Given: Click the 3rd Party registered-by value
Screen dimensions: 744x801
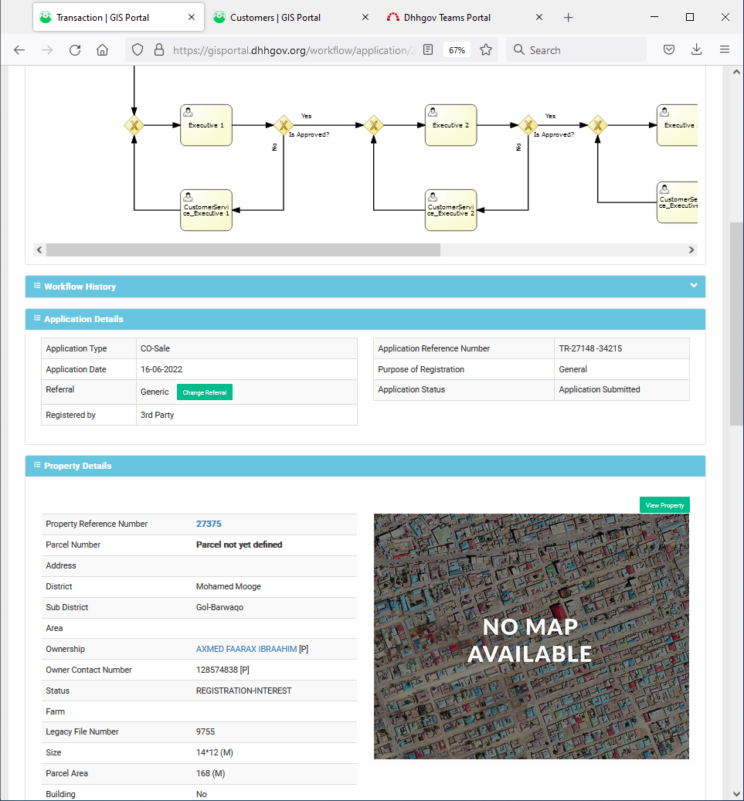Looking at the screenshot, I should coord(158,416).
